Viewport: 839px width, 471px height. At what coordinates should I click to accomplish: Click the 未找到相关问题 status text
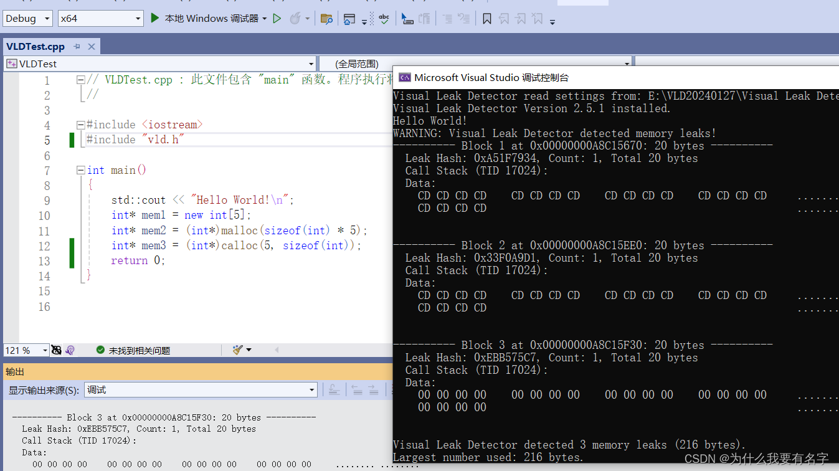point(140,351)
